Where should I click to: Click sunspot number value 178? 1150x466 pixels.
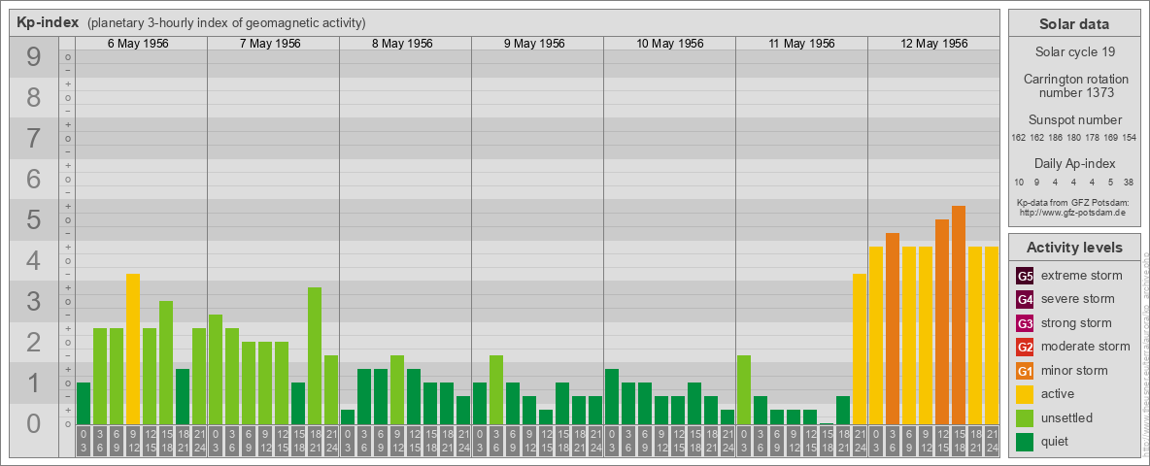pyautogui.click(x=1092, y=138)
